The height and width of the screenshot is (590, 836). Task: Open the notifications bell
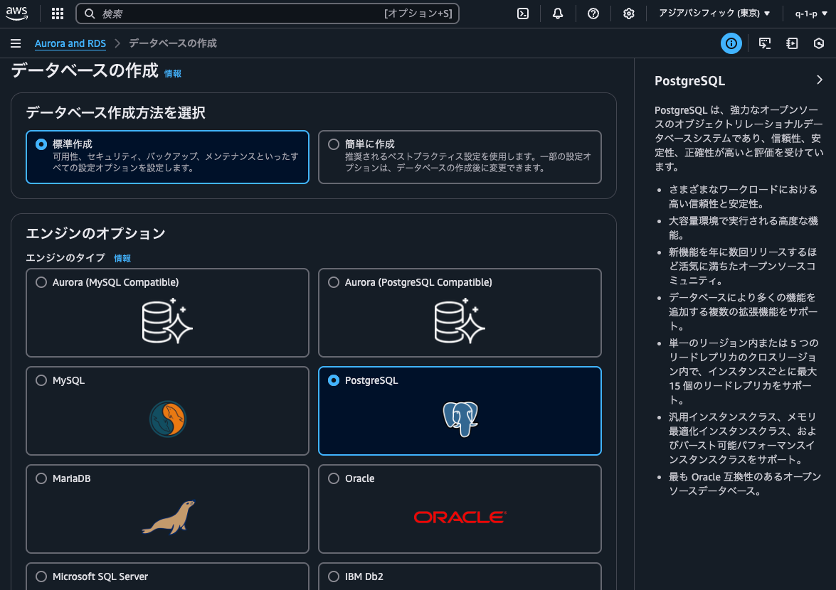558,14
